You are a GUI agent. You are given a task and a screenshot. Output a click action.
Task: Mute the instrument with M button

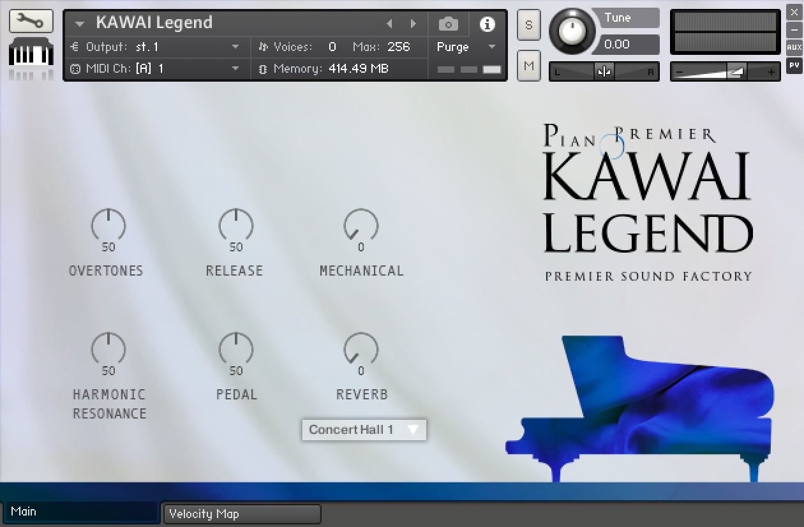click(x=528, y=65)
